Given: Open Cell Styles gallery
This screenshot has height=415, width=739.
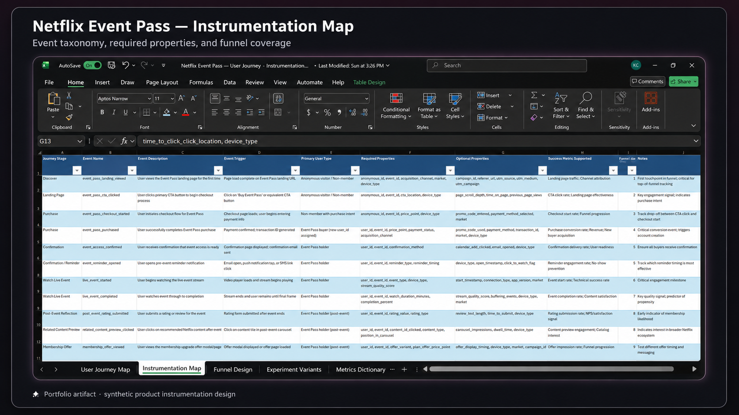Looking at the screenshot, I should (455, 106).
